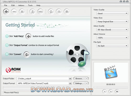Stop the preview player
This screenshot has width=131, height=96.
[x=117, y=92]
